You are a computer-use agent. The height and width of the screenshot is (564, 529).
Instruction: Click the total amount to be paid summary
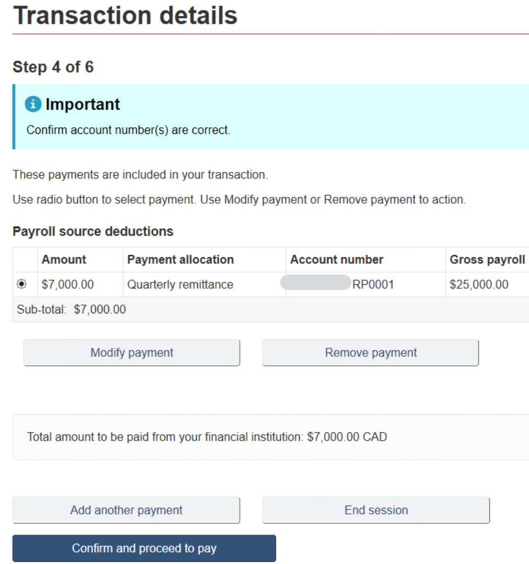tap(207, 437)
